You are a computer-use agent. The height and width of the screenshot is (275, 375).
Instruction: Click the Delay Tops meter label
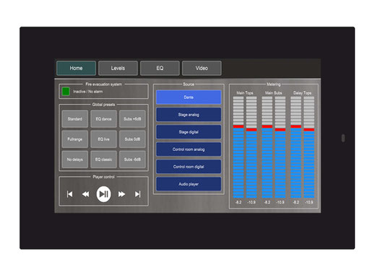point(302,93)
